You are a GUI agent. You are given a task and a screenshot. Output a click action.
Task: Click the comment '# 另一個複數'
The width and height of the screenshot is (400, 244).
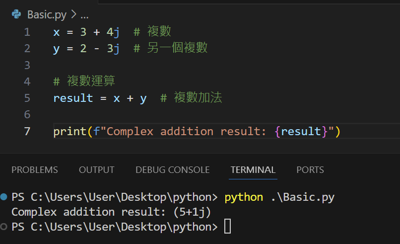171,48
